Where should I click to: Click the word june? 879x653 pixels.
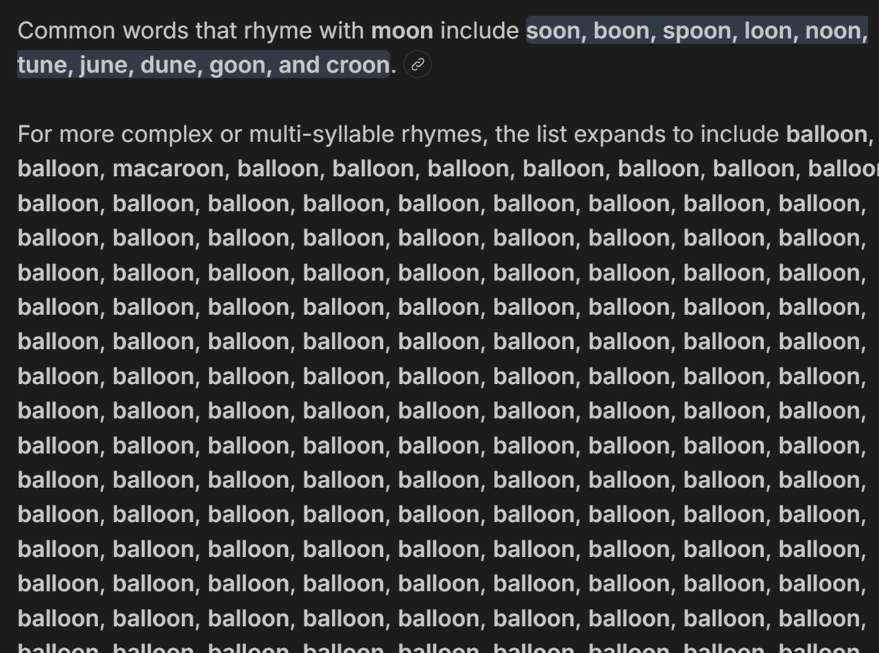pos(103,65)
